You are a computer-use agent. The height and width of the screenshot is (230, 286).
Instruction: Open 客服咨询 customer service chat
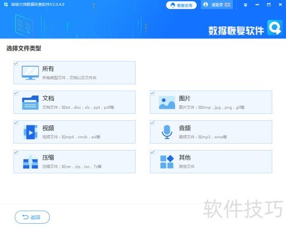coord(181,5)
